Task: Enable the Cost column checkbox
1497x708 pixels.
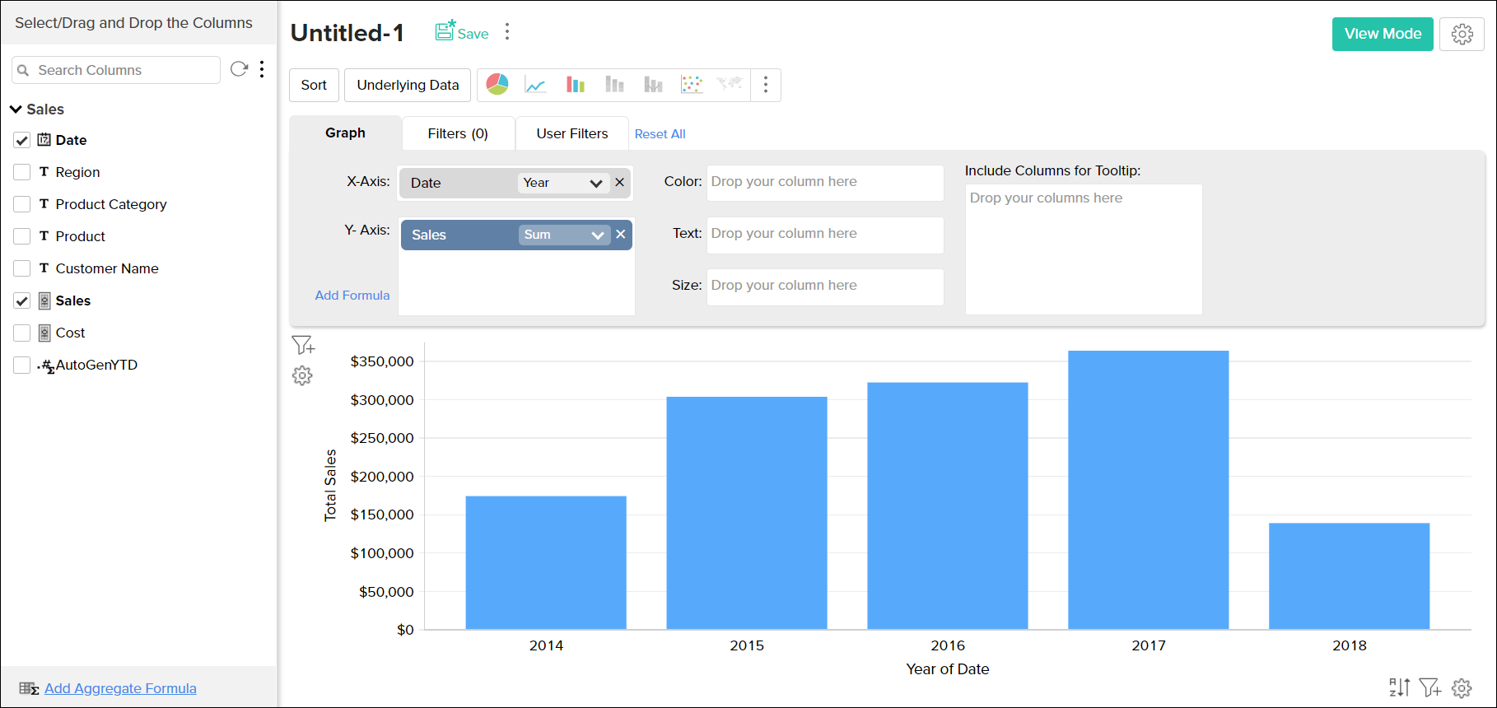Action: [x=22, y=333]
